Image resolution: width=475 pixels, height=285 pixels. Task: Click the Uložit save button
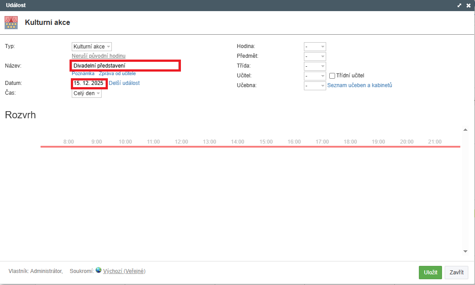pos(430,273)
